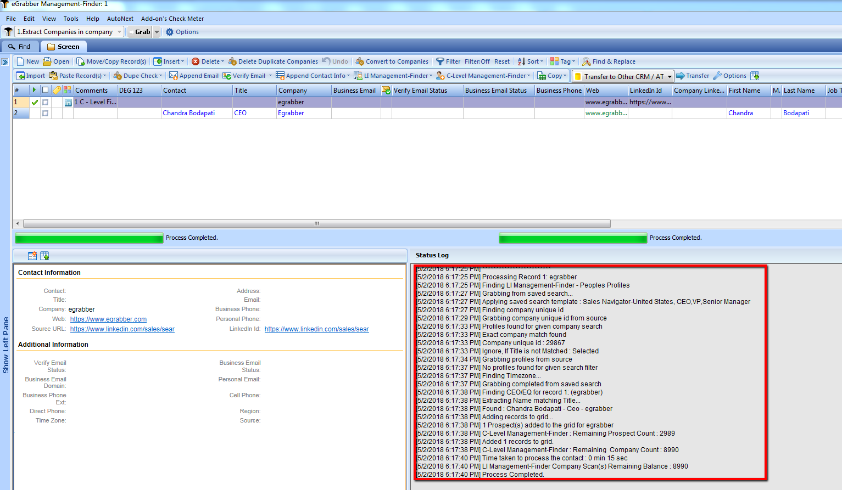Click the New record icon
Screen dimensions: 842x490
(20, 61)
